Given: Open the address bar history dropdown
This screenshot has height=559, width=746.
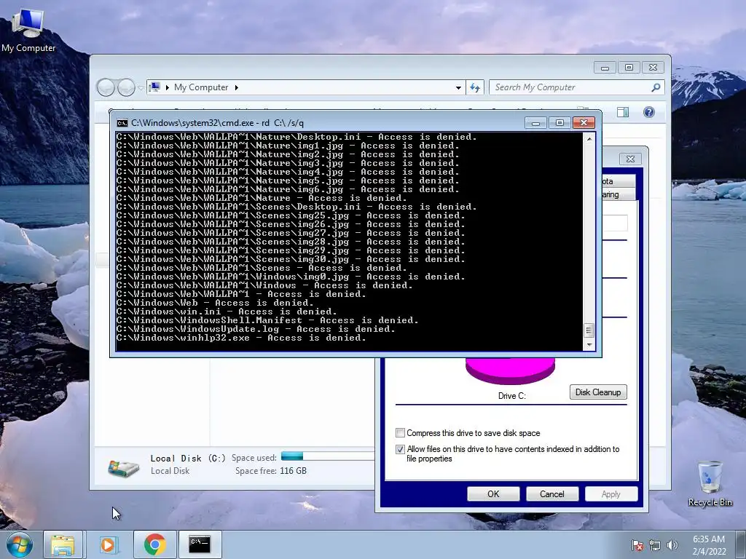Looking at the screenshot, I should pyautogui.click(x=458, y=87).
